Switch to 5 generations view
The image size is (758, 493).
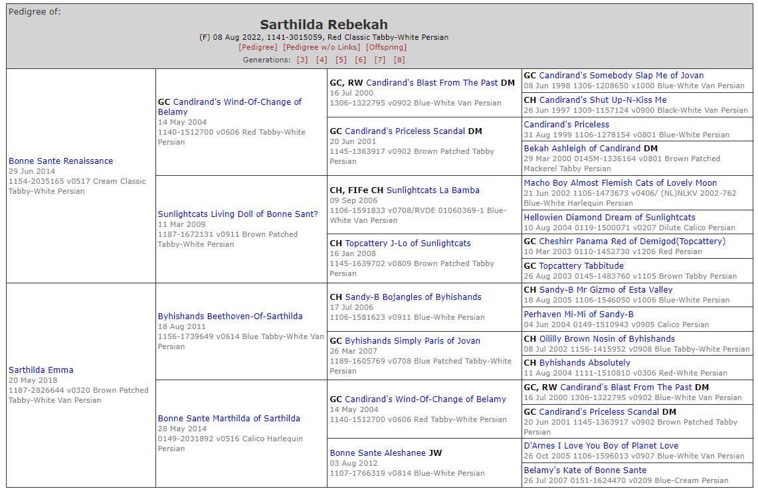[341, 60]
